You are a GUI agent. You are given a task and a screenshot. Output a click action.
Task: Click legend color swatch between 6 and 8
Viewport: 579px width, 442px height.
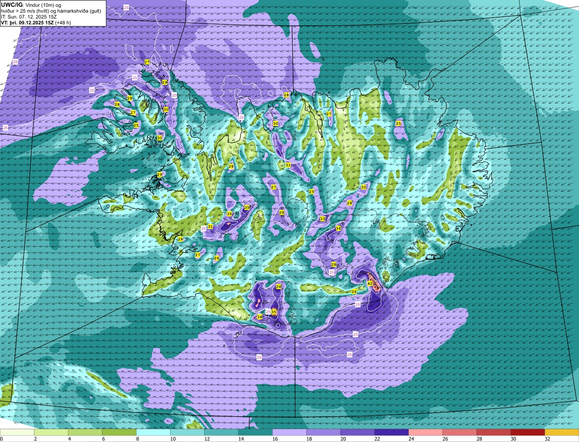(119, 433)
